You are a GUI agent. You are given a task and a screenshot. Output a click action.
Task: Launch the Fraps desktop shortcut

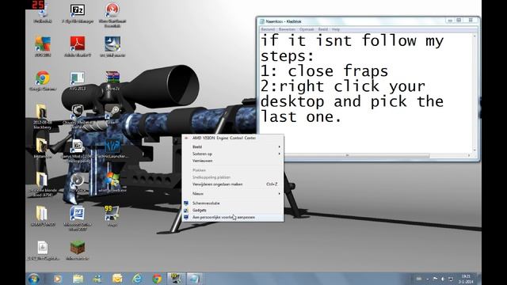tap(112, 216)
